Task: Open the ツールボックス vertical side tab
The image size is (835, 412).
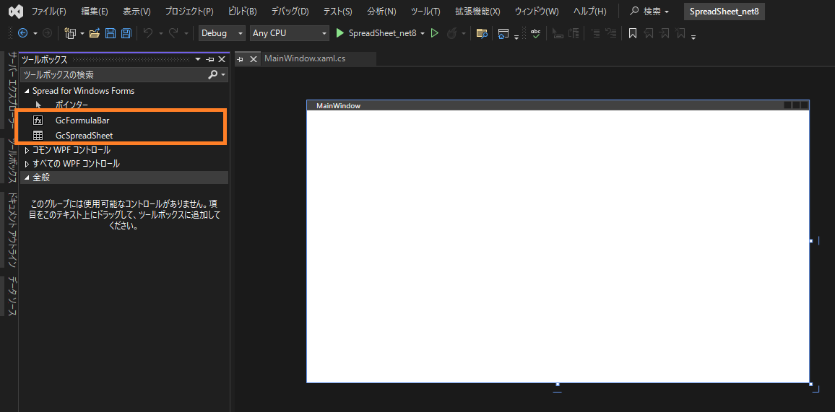Action: pyautogui.click(x=12, y=160)
